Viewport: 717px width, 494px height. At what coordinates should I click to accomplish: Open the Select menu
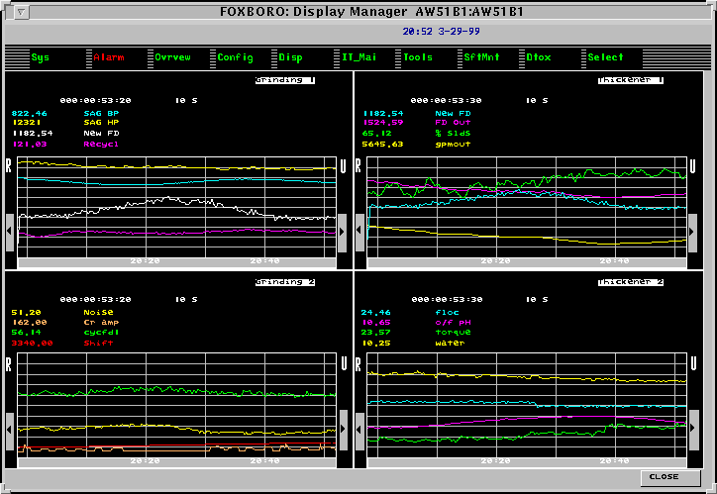click(605, 57)
